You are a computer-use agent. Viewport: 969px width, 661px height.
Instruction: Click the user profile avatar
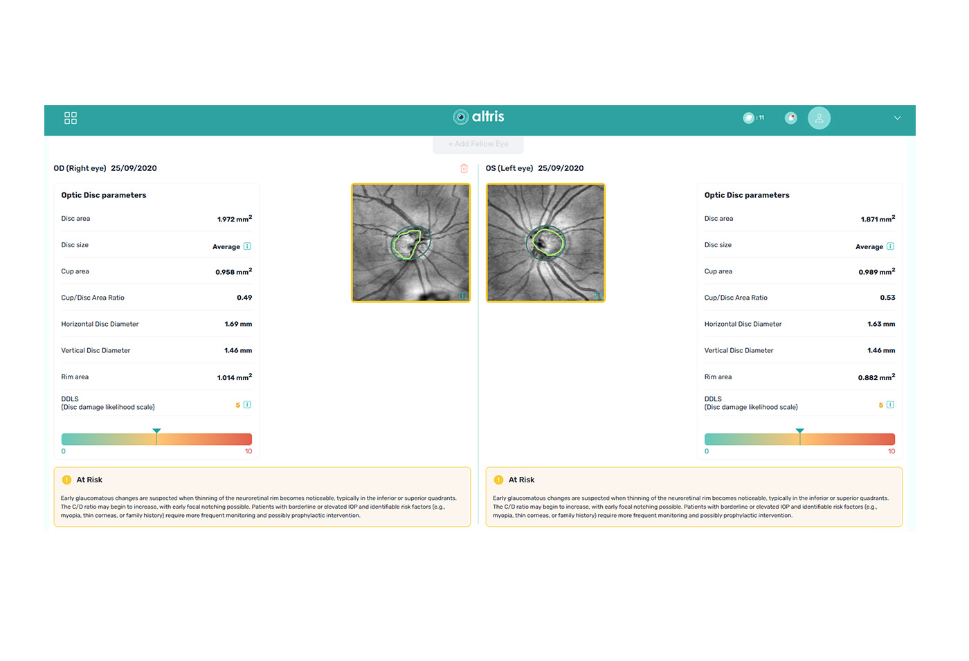(x=819, y=118)
